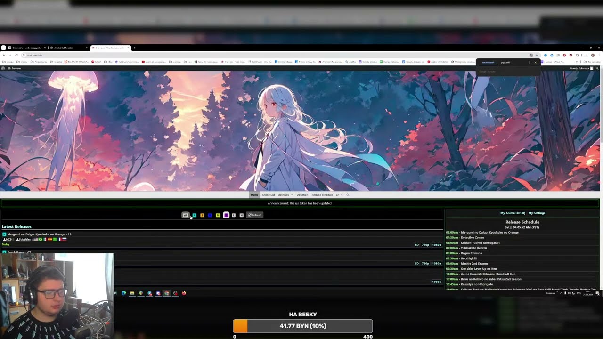Open Kekkon Yubiwa Monogatari in schedule

(x=480, y=243)
